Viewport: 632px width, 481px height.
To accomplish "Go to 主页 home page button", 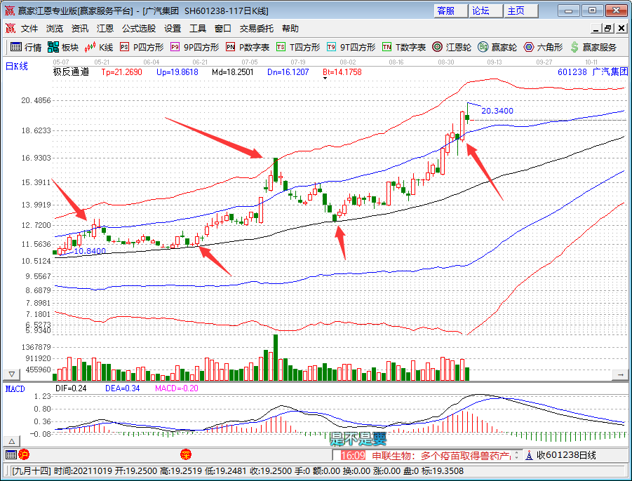I will point(516,11).
